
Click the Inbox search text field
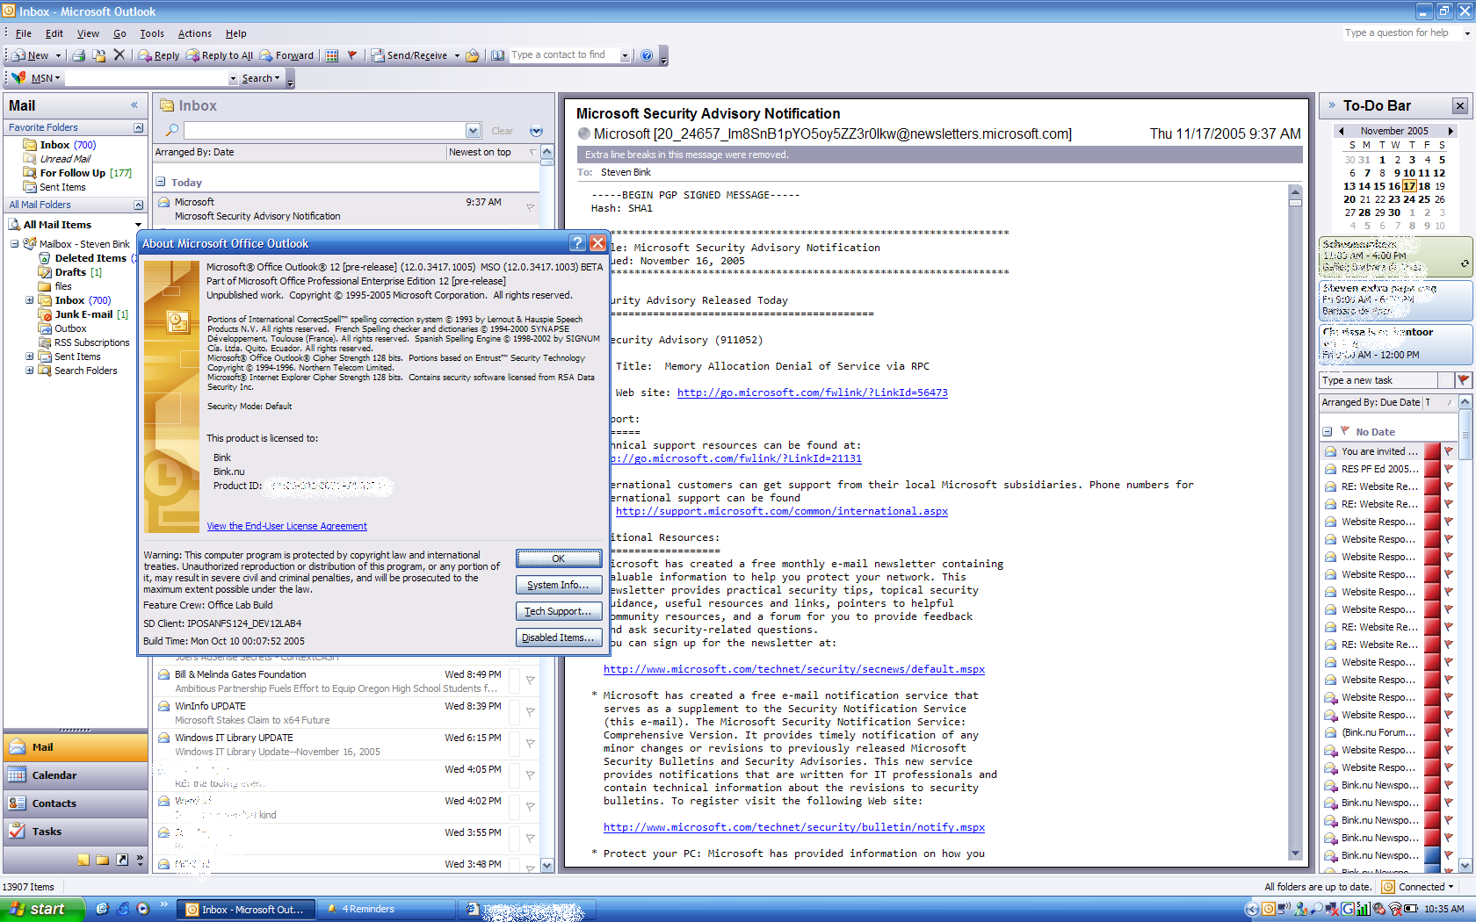[325, 131]
